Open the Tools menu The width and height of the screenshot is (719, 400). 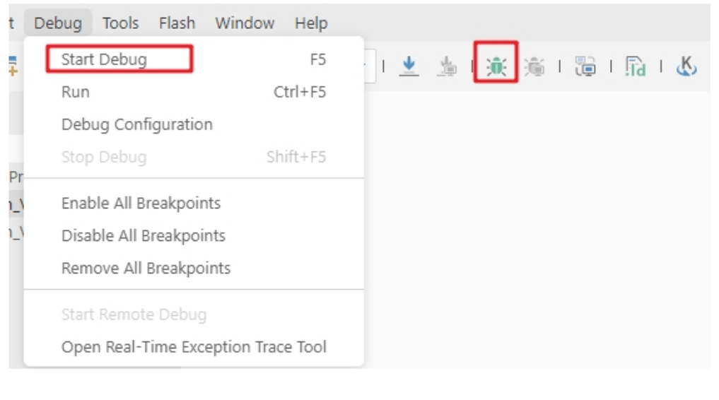click(120, 23)
